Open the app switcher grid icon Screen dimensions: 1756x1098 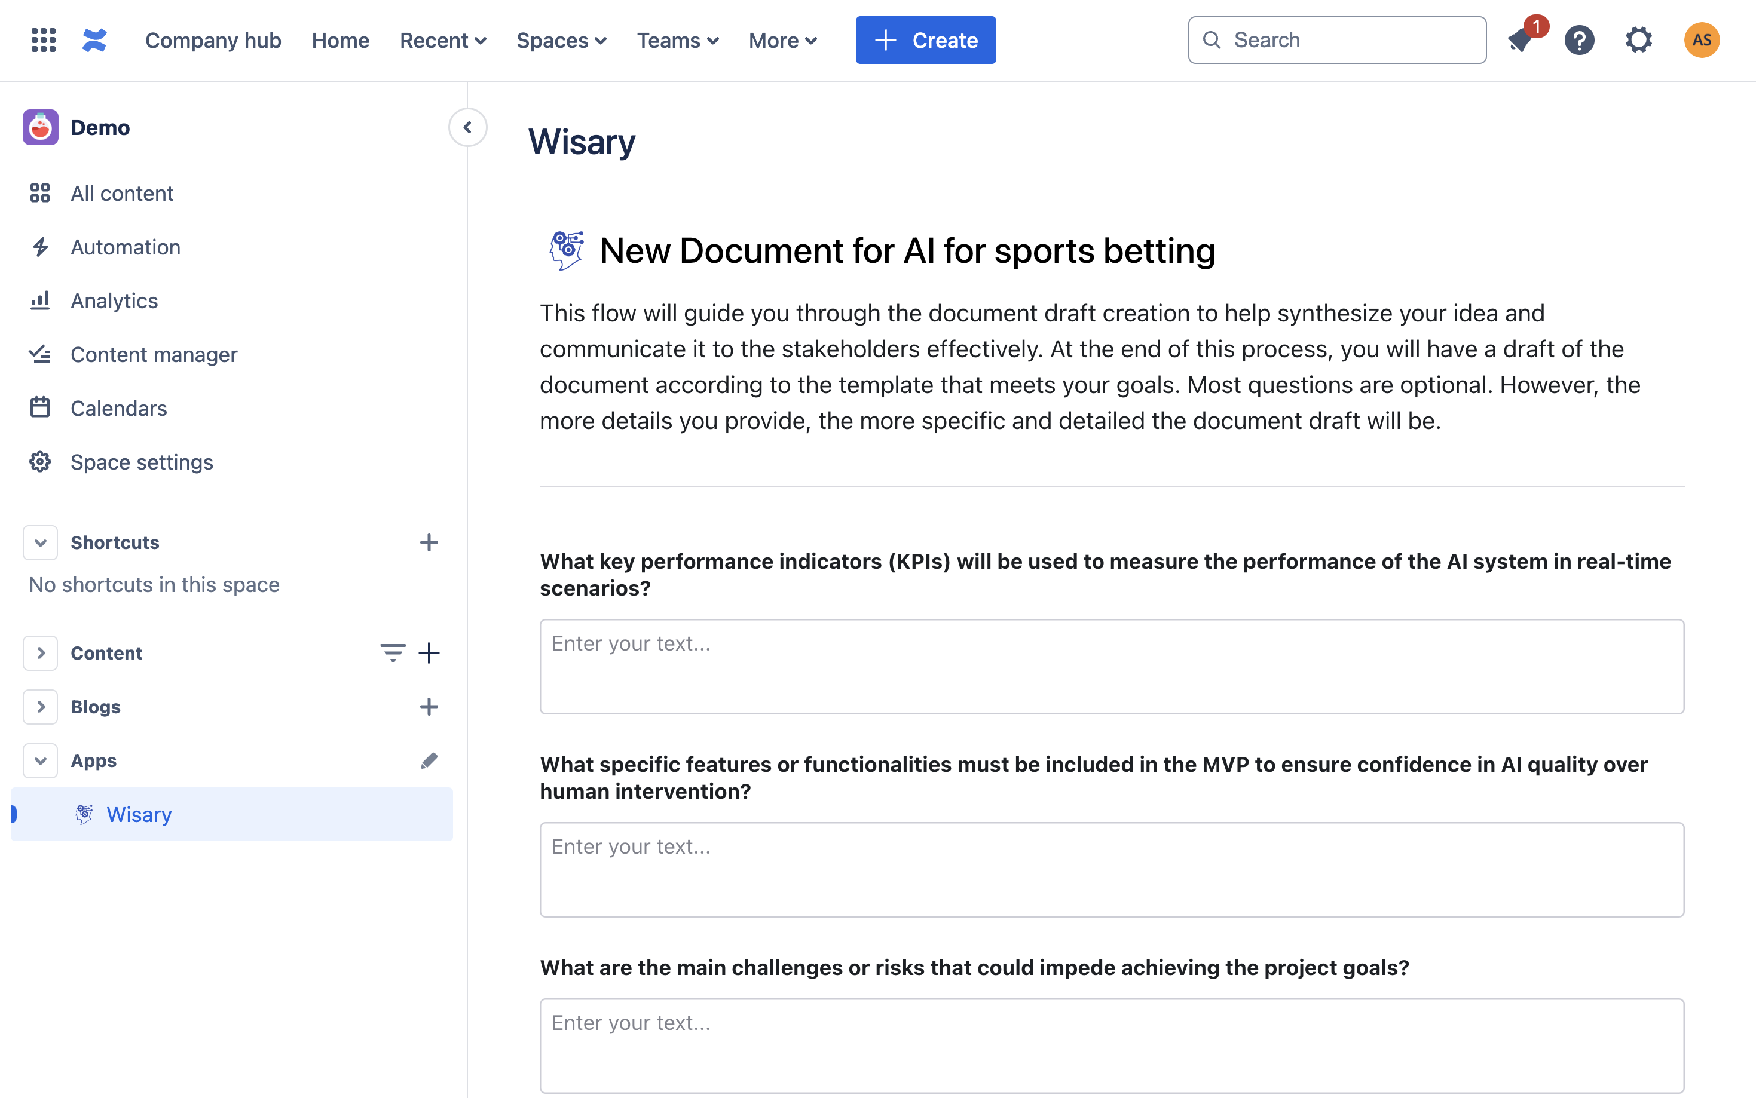click(x=44, y=40)
